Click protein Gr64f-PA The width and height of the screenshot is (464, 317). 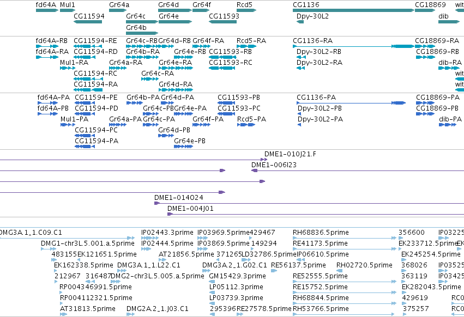208,119
